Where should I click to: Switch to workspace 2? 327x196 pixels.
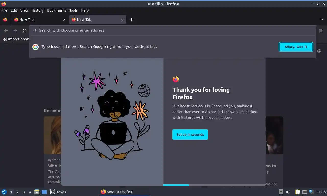point(17,192)
